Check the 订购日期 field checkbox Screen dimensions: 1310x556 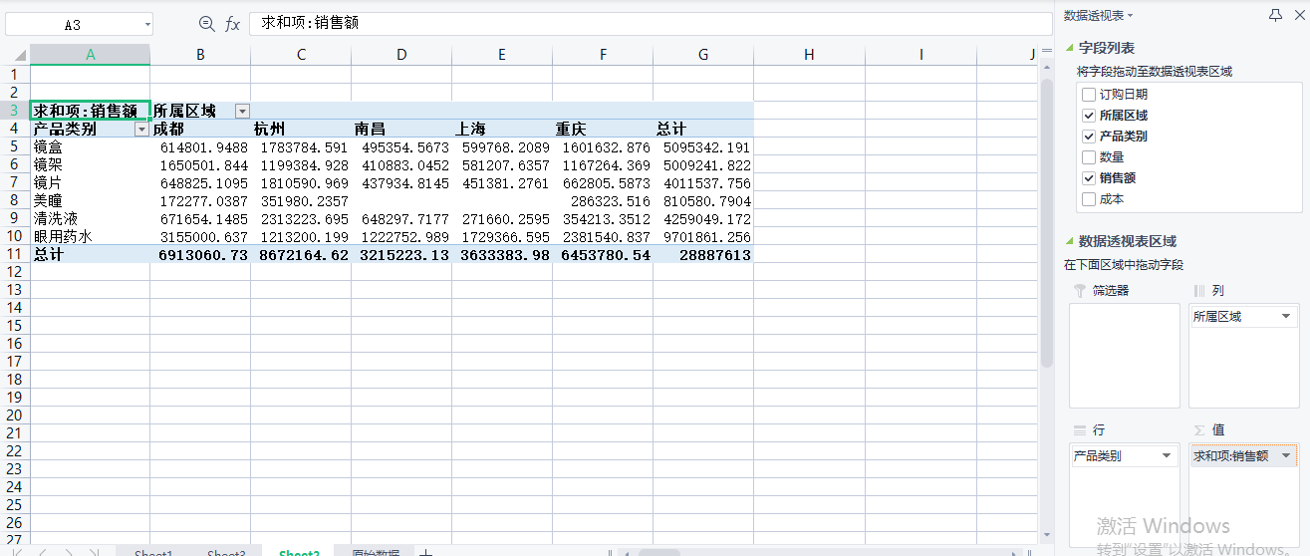1088,95
